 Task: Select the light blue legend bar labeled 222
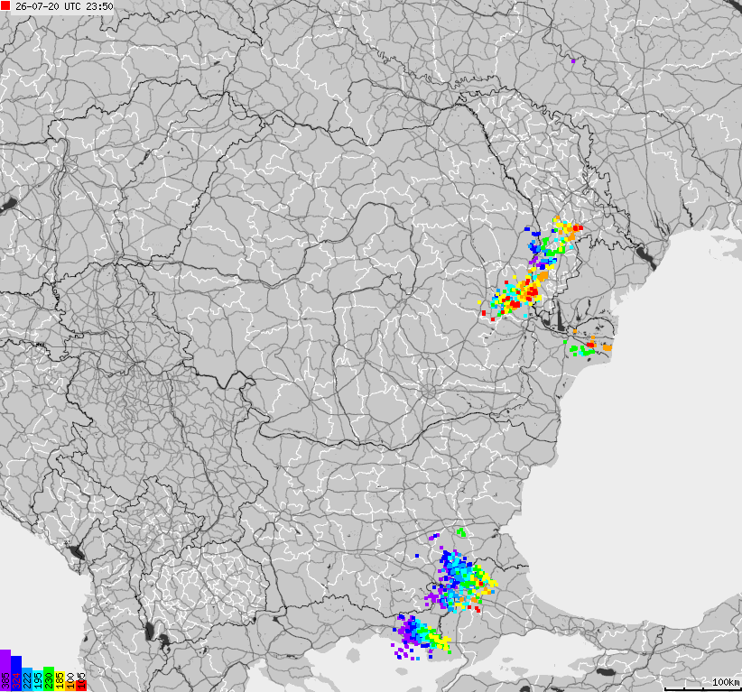(27, 679)
